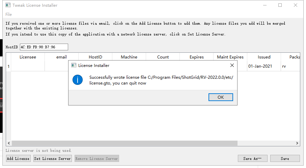Image resolution: width=306 pixels, height=168 pixels.
Task: Click the Expires column header
Action: tap(196, 57)
